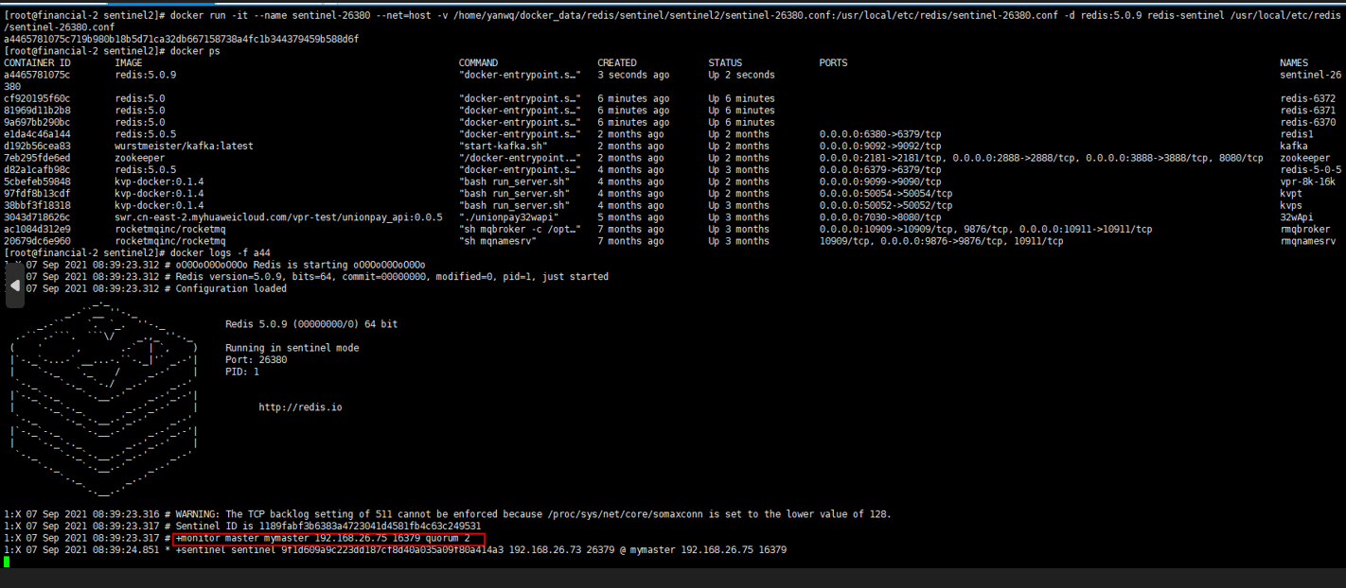Click container ID cf920195f60c
Image resolution: width=1346 pixels, height=588 pixels.
click(x=37, y=98)
